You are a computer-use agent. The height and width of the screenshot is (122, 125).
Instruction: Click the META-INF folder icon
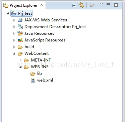(26, 60)
